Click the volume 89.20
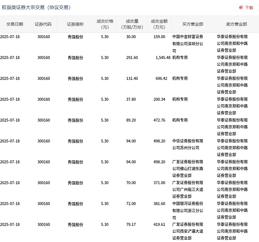The image size is (259, 242). 131,120
